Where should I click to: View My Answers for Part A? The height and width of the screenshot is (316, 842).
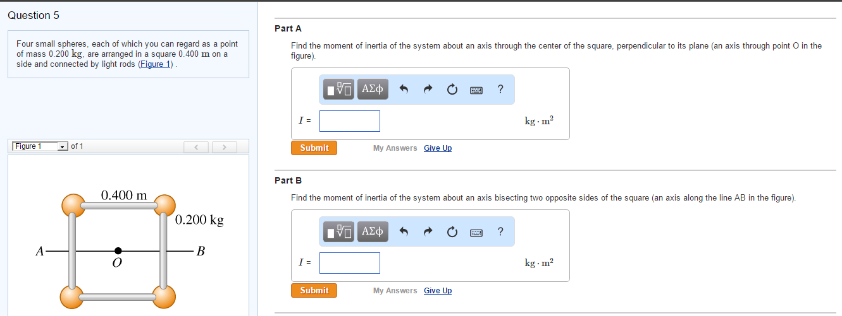pyautogui.click(x=395, y=148)
